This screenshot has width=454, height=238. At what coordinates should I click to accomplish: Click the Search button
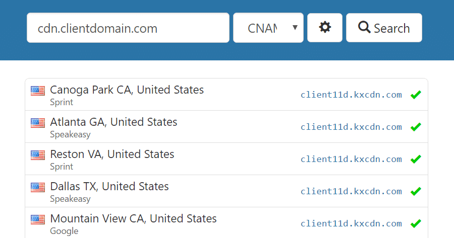[x=384, y=28]
